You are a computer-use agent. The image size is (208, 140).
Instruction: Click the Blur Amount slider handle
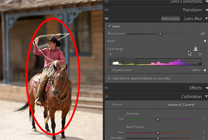[x=160, y=34]
